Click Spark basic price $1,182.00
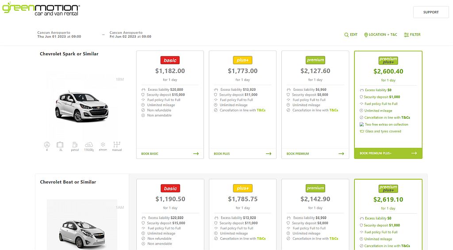Screen dimensions: 453x250 click(170, 71)
